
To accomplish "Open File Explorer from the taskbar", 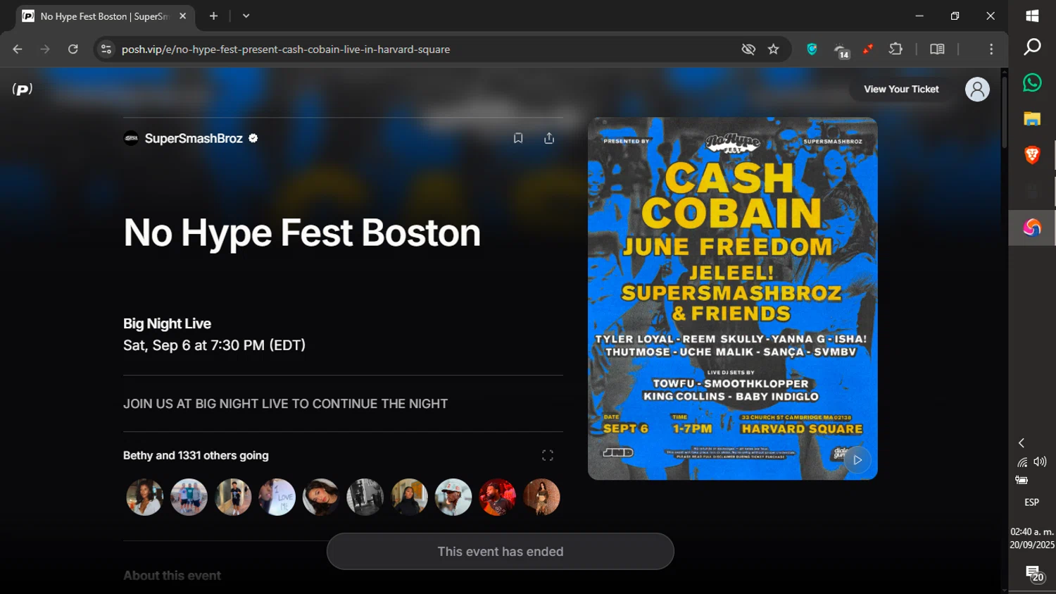I will pos(1032,119).
